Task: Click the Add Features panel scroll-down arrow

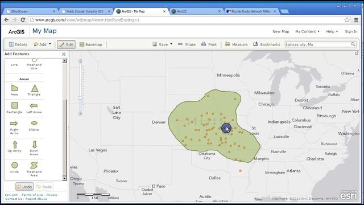Action: point(64,178)
